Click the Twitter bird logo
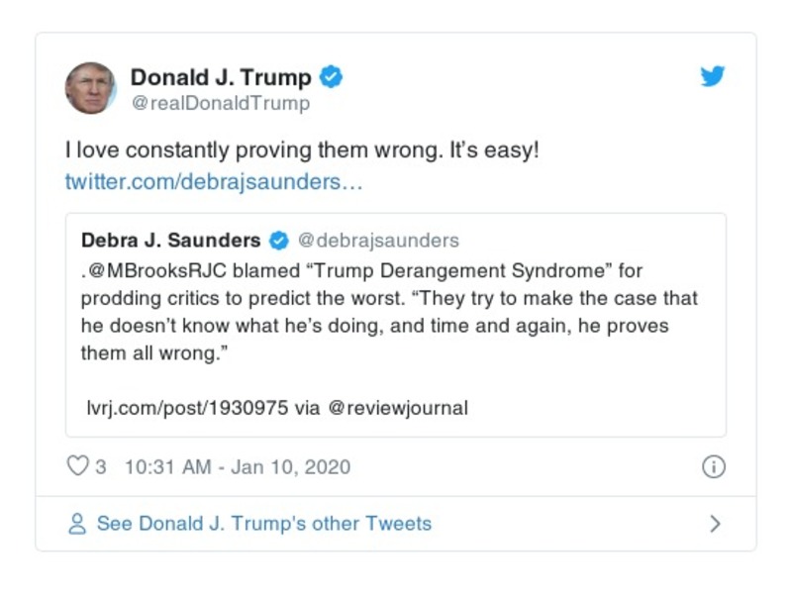 (712, 76)
